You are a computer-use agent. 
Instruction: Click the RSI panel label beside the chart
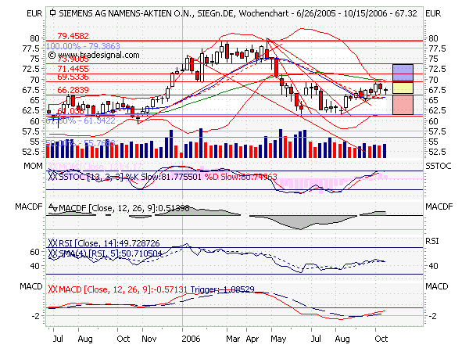click(432, 241)
